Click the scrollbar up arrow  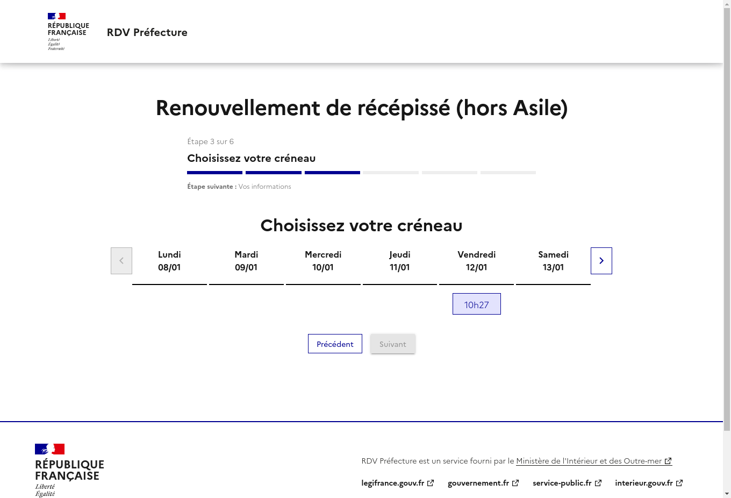tap(727, 4)
